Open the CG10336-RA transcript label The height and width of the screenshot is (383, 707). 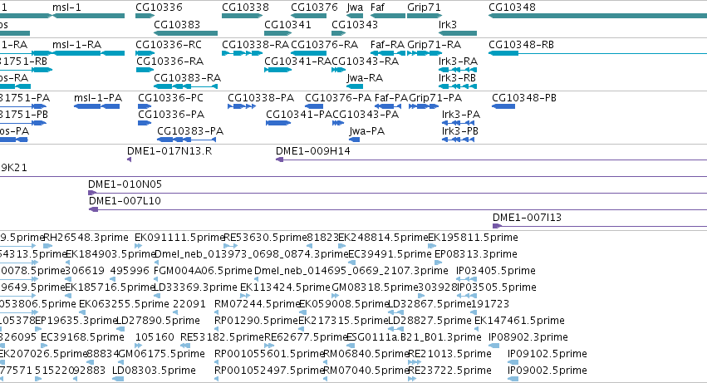[x=170, y=61]
